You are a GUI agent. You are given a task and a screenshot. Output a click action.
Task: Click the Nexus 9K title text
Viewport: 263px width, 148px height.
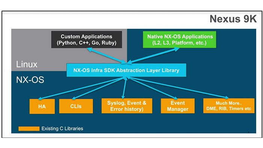click(233, 19)
